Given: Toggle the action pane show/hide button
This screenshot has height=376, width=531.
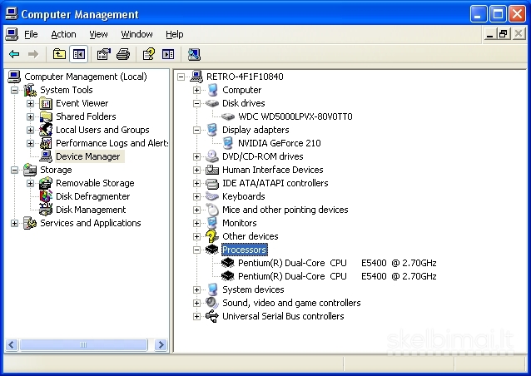Looking at the screenshot, I should tap(168, 54).
